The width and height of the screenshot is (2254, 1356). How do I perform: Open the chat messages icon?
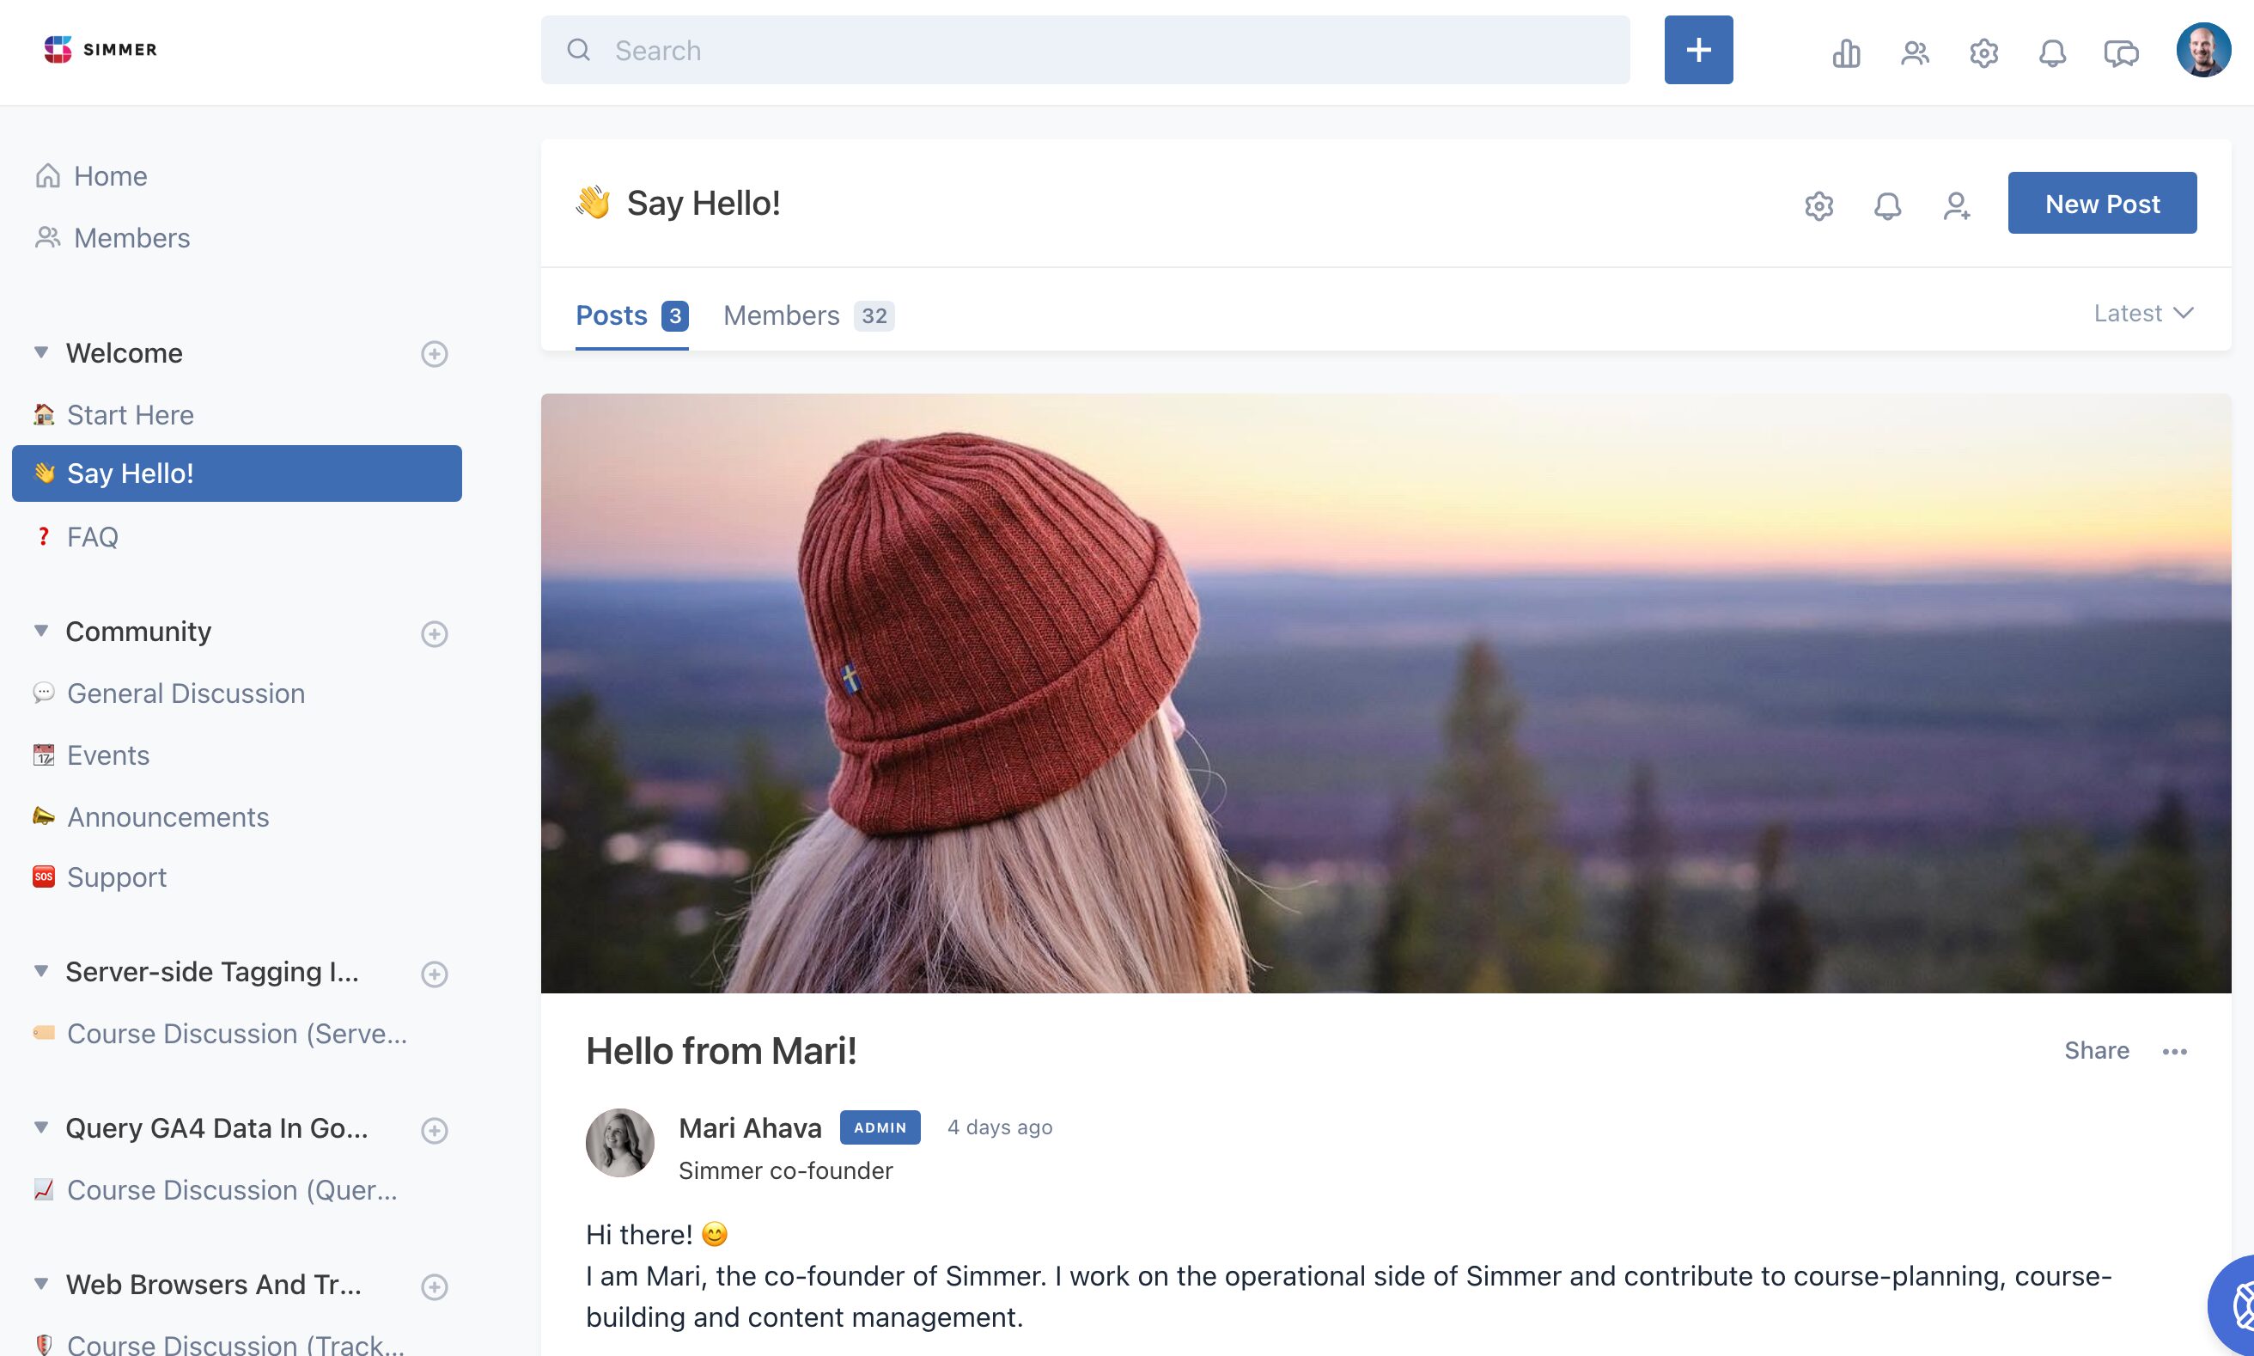pos(2121,53)
